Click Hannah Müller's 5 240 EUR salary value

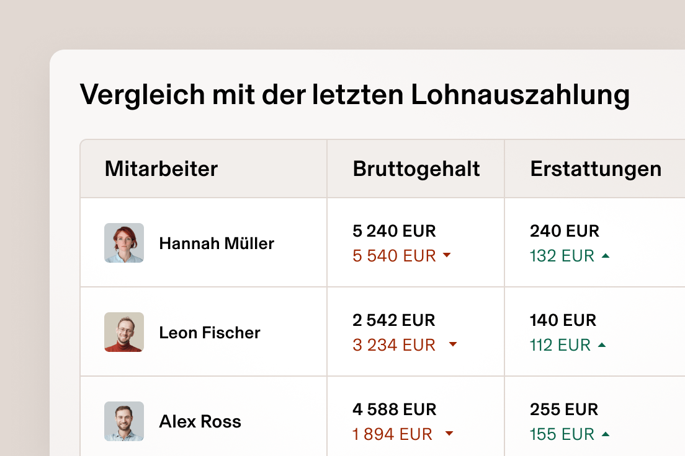[x=393, y=230]
